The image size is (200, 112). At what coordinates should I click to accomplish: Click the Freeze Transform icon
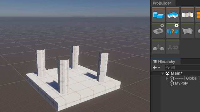[173, 47]
